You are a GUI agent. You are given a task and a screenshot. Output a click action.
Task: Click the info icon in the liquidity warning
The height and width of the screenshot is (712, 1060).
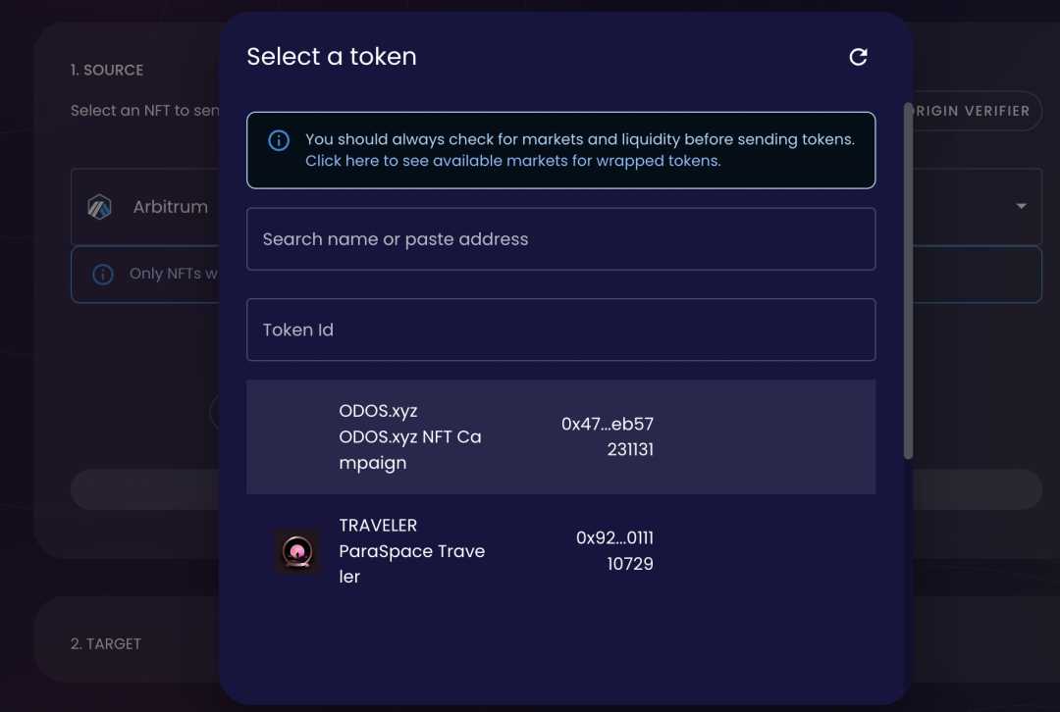[279, 140]
